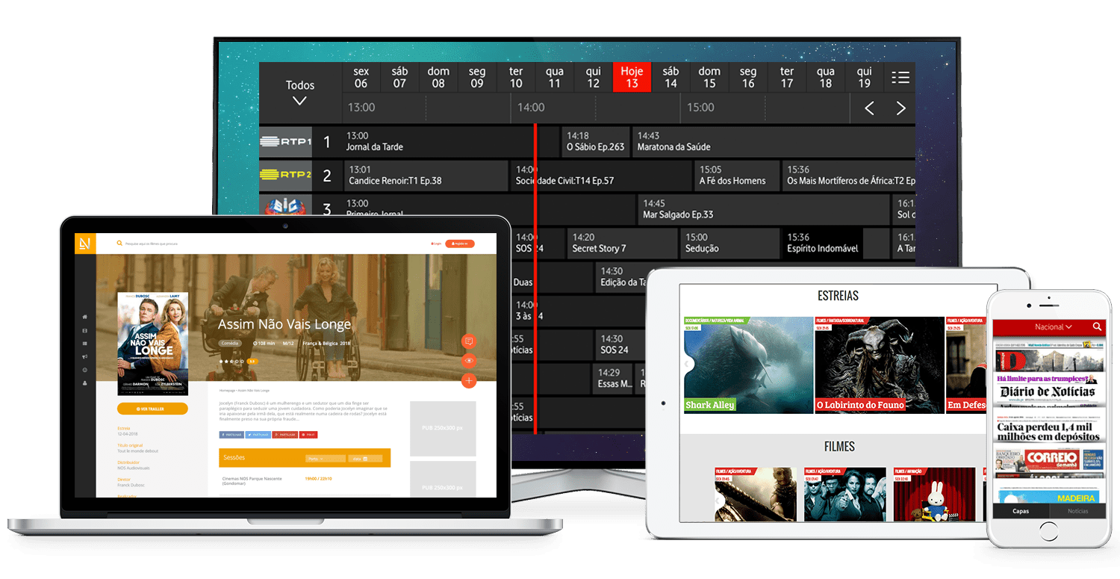Open list icon in laptop sidebar
This screenshot has height=579, width=1120.
click(84, 344)
